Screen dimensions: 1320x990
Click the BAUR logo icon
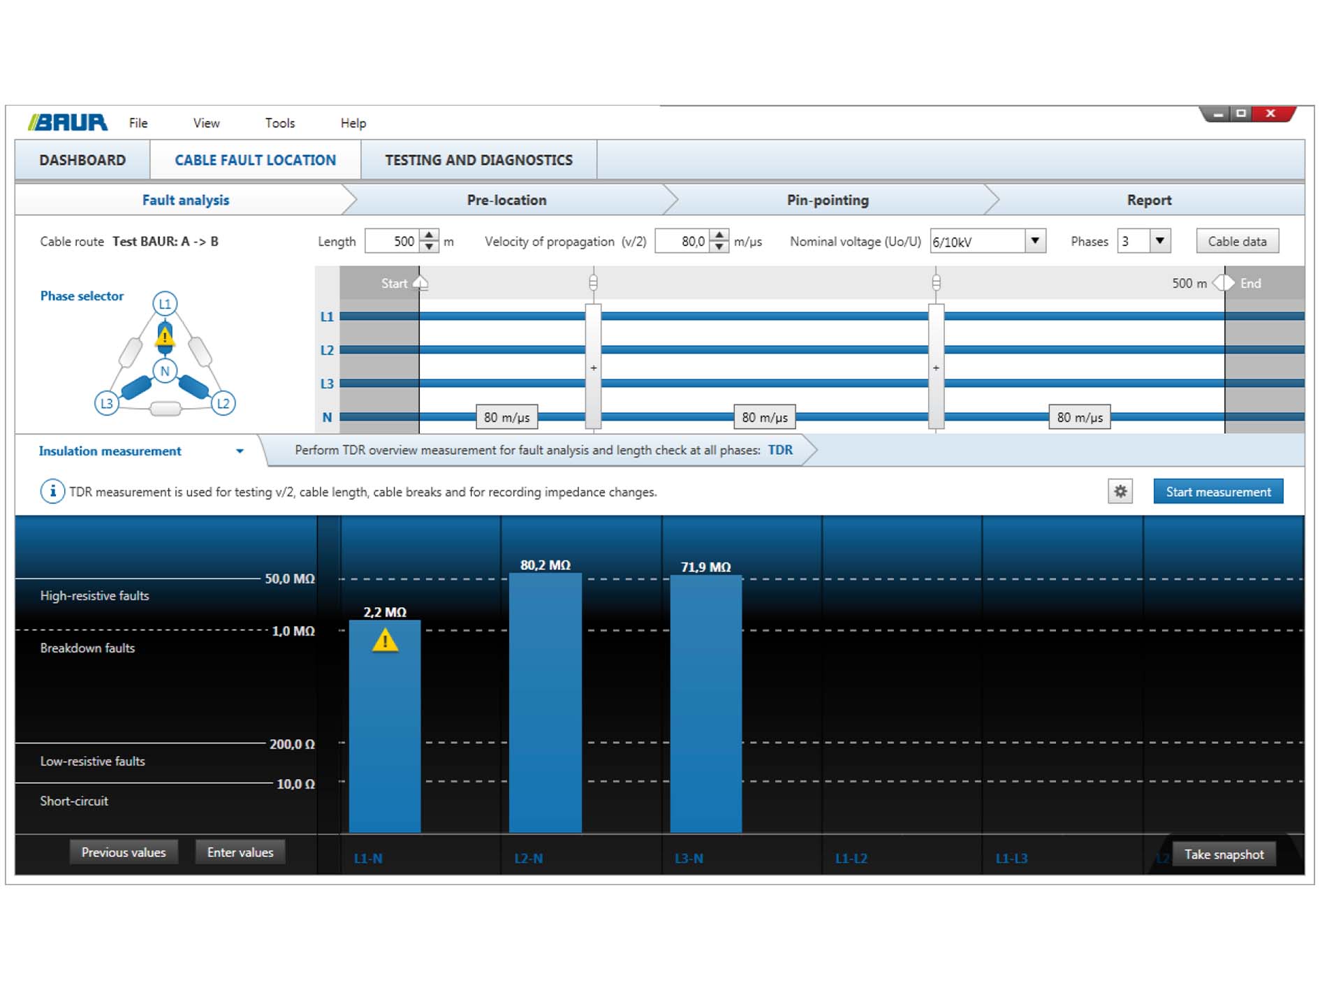(66, 122)
